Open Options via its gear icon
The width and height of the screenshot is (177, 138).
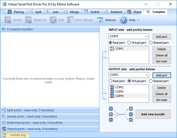[x=100, y=20]
